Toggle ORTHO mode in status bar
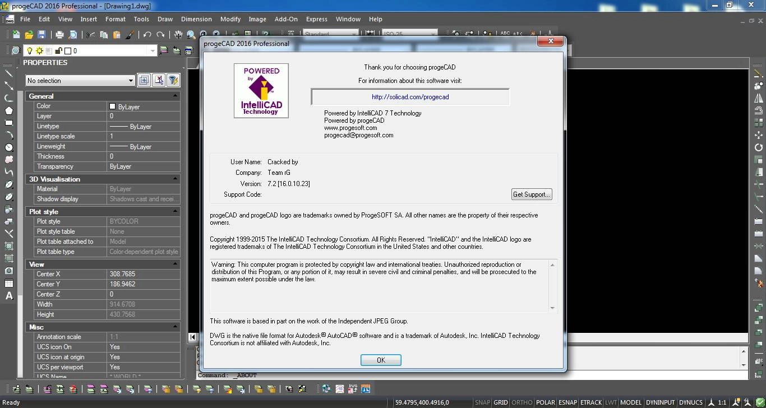Image resolution: width=766 pixels, height=408 pixels. pos(522,402)
